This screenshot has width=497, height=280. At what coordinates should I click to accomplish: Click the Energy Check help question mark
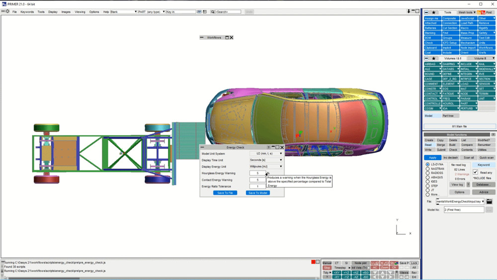[269, 147]
